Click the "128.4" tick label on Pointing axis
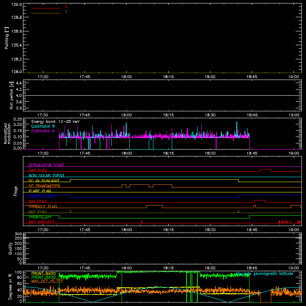 point(16,45)
